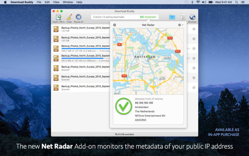Click the green location pin on the Amsterdam map
Image resolution: width=249 pixels, height=156 pixels.
(x=148, y=56)
